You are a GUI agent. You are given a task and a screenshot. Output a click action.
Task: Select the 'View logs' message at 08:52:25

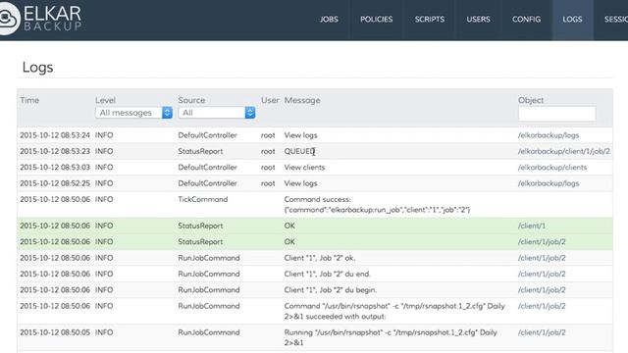tap(301, 183)
